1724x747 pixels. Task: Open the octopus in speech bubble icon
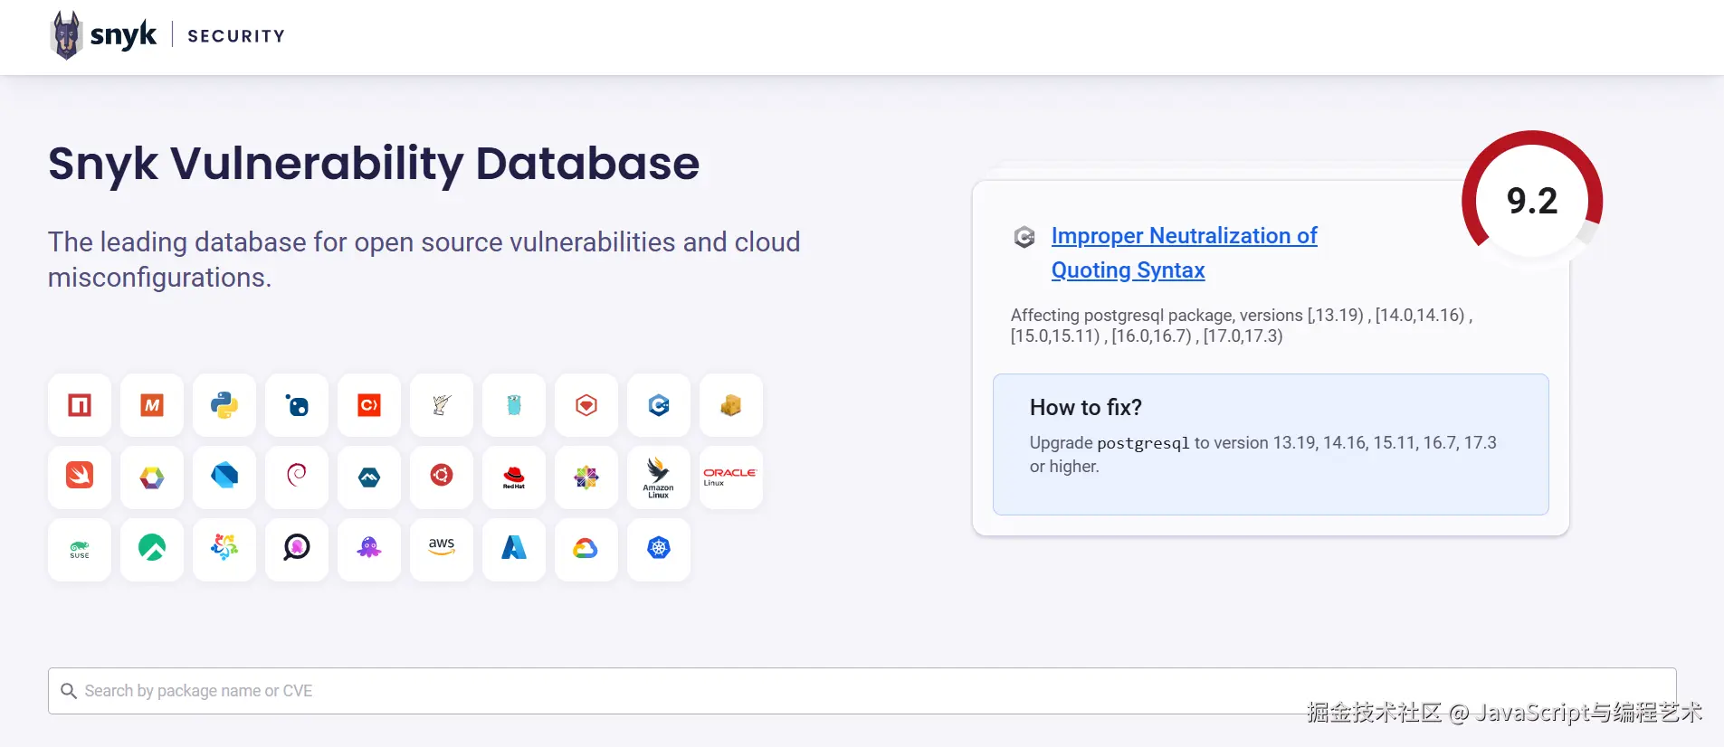pyautogui.click(x=297, y=549)
